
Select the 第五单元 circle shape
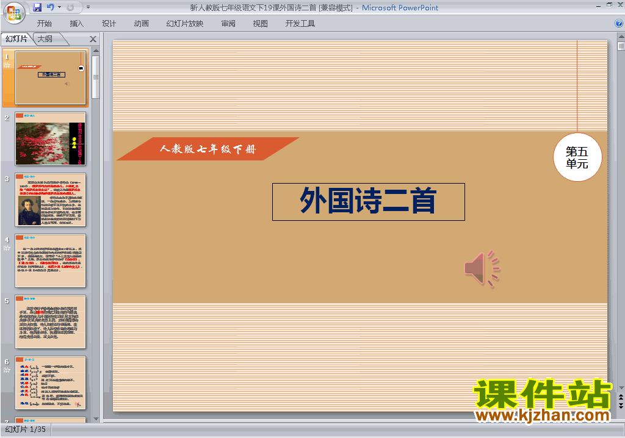pos(577,157)
